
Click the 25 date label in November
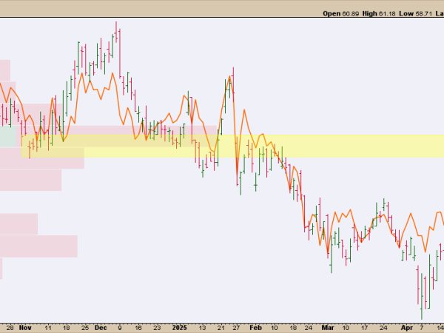[x=85, y=328]
